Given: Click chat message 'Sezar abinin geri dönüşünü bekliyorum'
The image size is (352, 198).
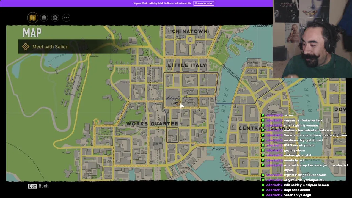Looking at the screenshot, I should 315,135.
